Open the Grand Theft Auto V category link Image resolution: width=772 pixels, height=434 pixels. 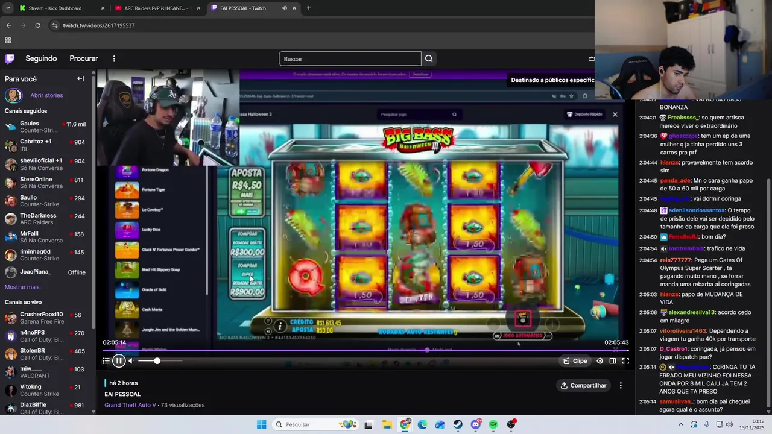130,405
